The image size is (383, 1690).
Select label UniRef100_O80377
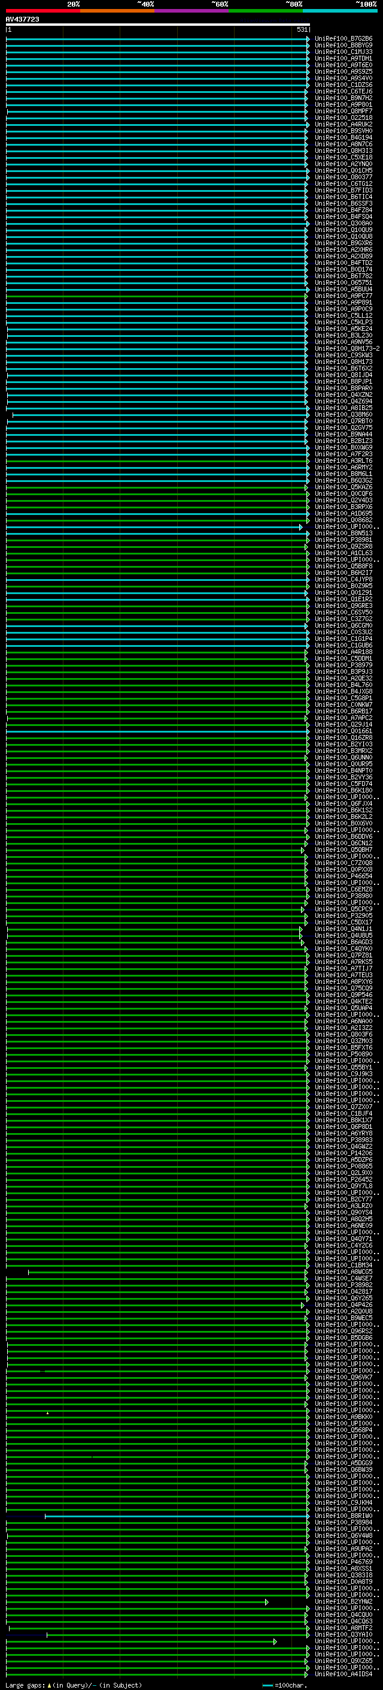343,177
